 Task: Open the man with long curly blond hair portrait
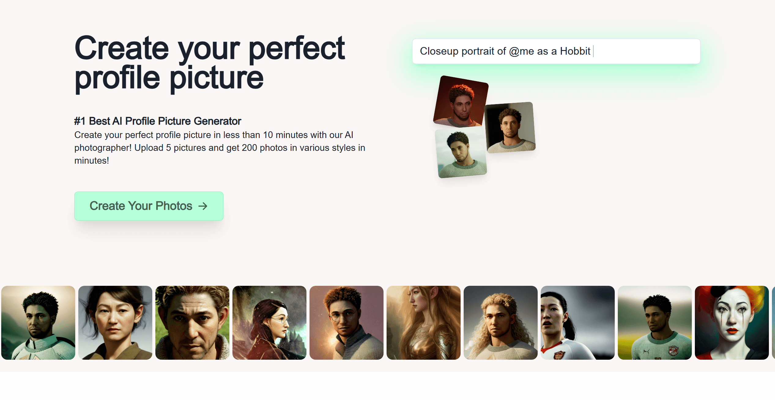(501, 323)
